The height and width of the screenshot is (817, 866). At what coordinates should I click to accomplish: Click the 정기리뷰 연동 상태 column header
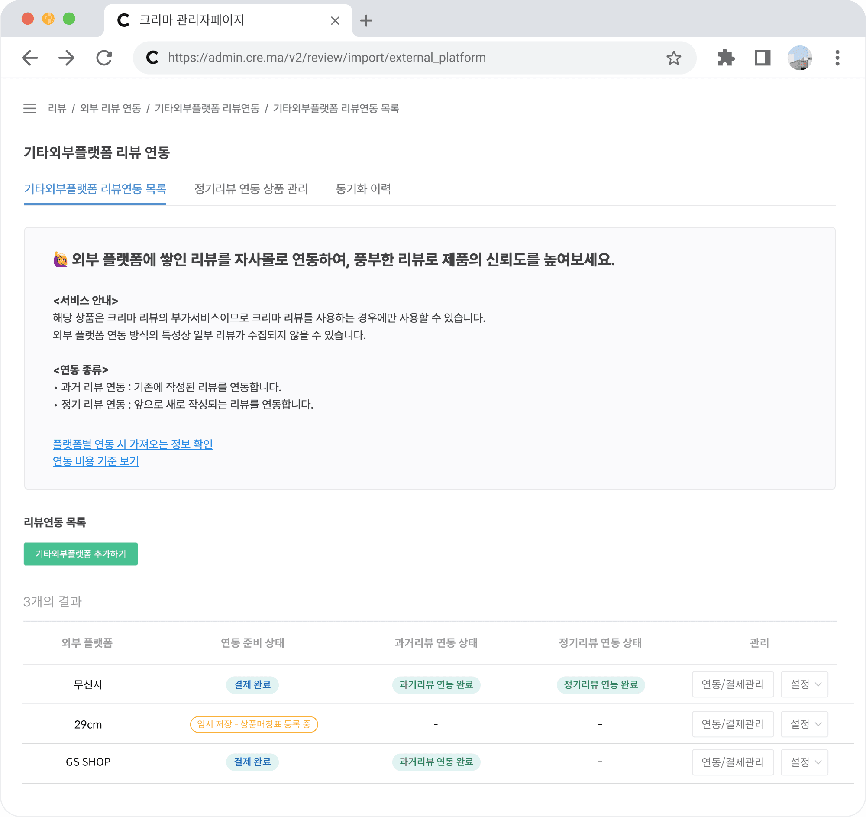click(600, 643)
